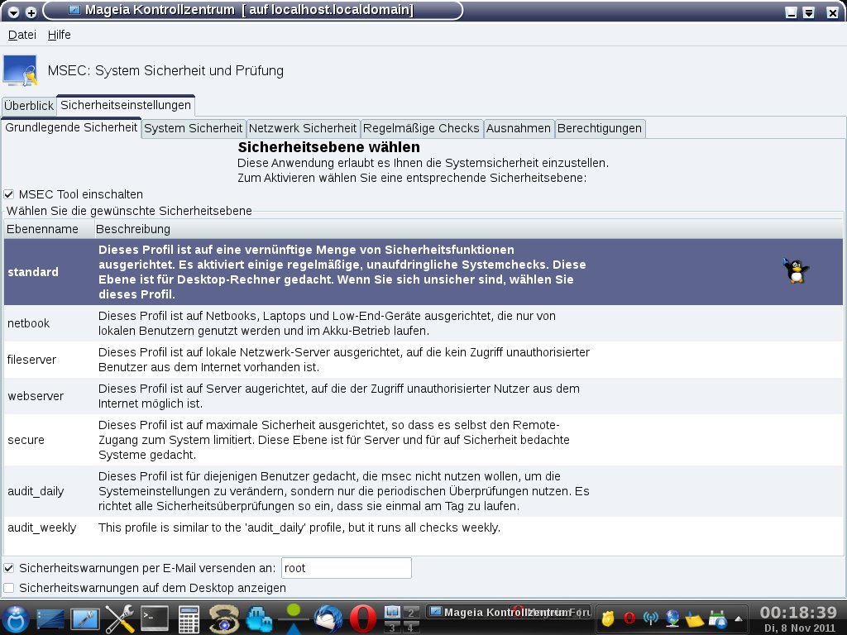The width and height of the screenshot is (847, 635).
Task: Click the network globe tray icon
Action: pos(672,618)
